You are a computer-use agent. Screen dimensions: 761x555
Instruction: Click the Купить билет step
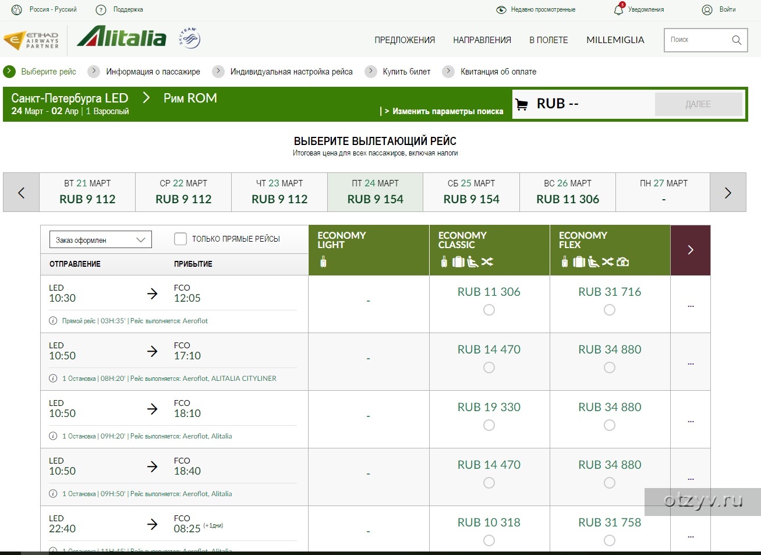(406, 72)
